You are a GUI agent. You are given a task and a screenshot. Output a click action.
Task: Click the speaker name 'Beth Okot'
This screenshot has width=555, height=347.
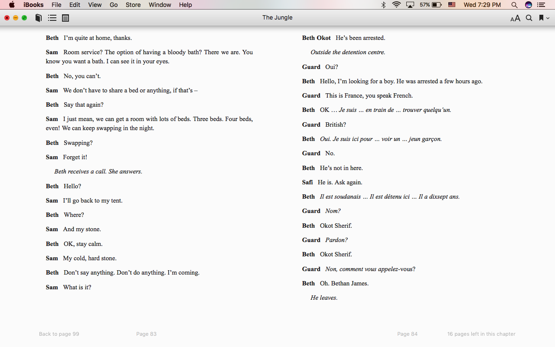[x=317, y=38]
